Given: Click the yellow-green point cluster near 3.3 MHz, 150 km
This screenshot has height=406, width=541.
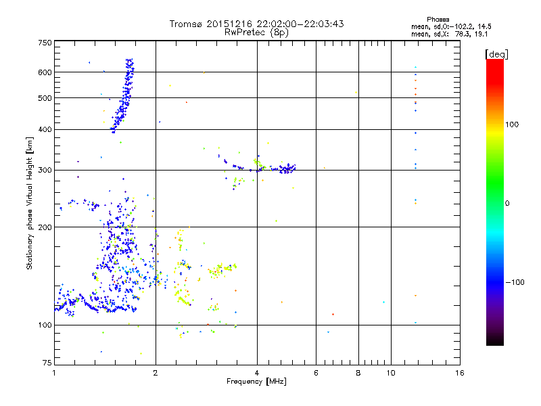Looking at the screenshot, I should [221, 269].
